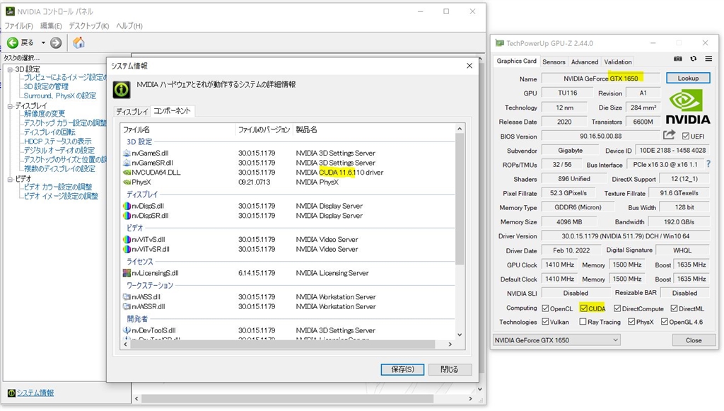Toggle the DirectCompute checkbox

click(x=617, y=308)
